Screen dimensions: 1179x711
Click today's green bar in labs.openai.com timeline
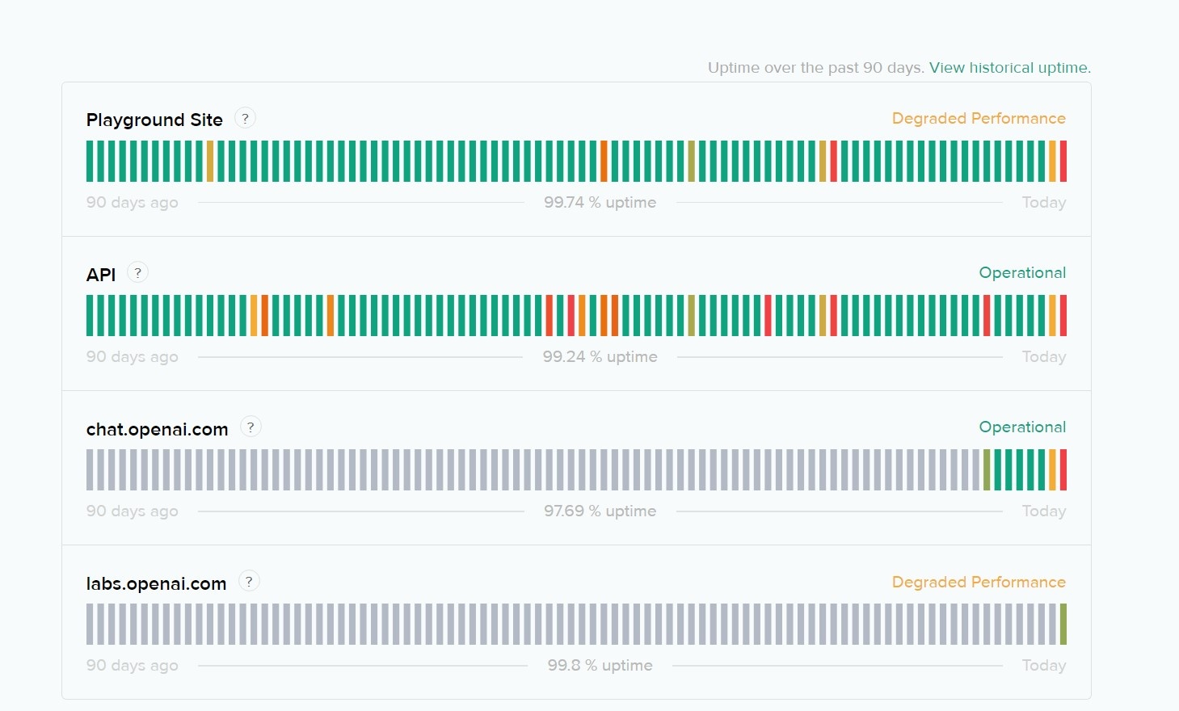(1063, 624)
